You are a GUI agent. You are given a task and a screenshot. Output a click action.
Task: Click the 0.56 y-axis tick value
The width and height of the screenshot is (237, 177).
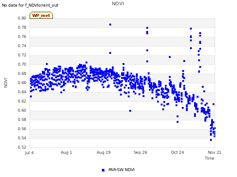coord(22,129)
